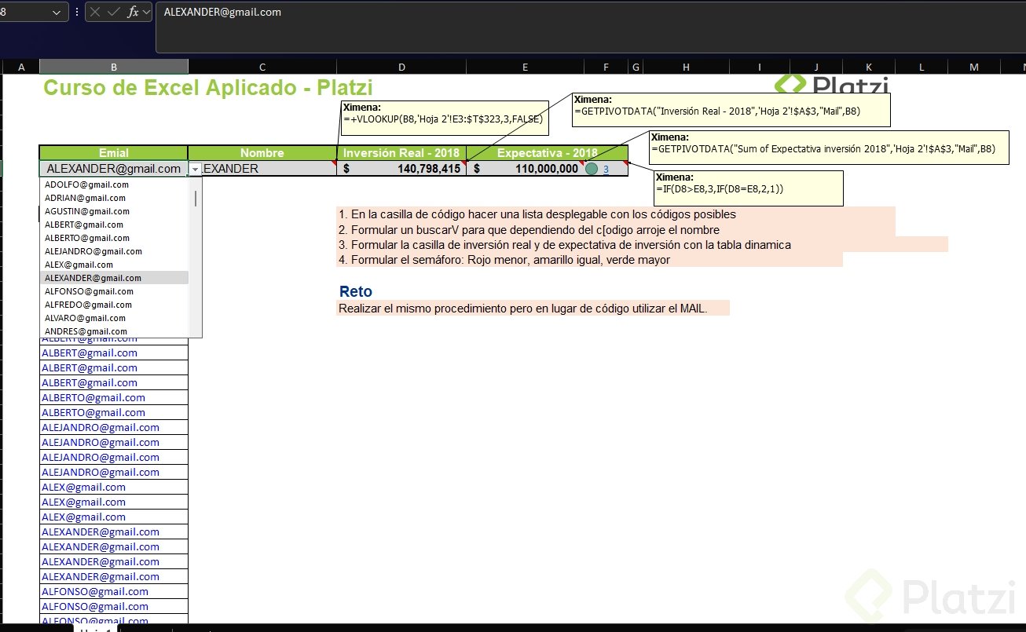
Task: Click the column E header
Action: (x=525, y=67)
